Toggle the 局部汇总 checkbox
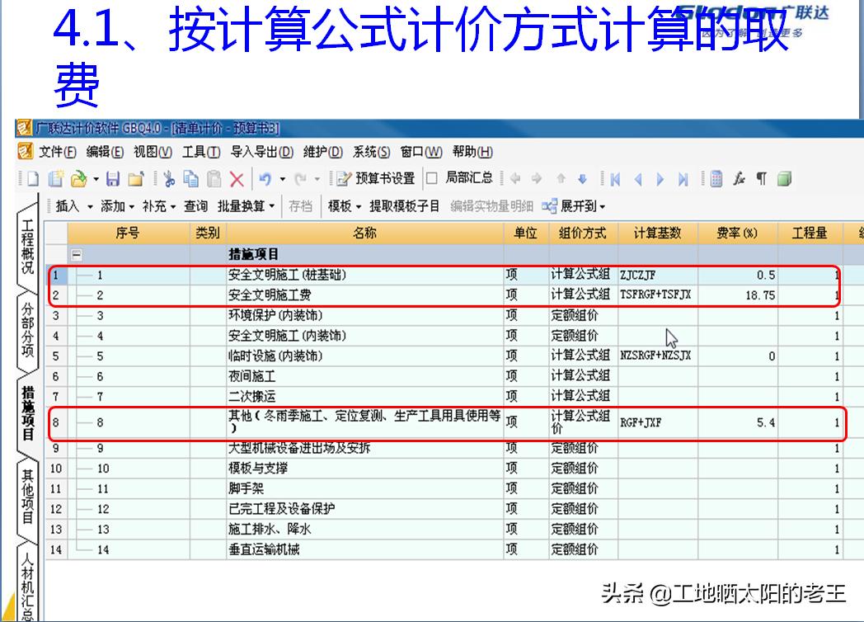This screenshot has width=864, height=622. [x=430, y=178]
